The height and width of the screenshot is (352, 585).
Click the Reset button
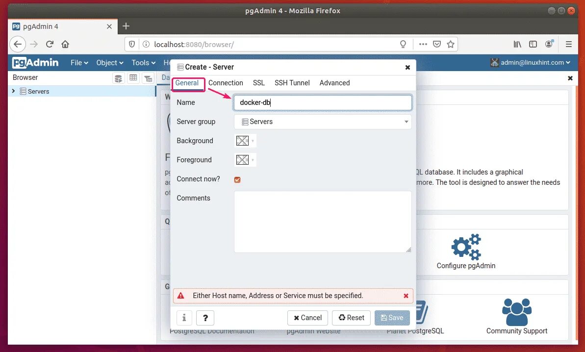click(351, 318)
